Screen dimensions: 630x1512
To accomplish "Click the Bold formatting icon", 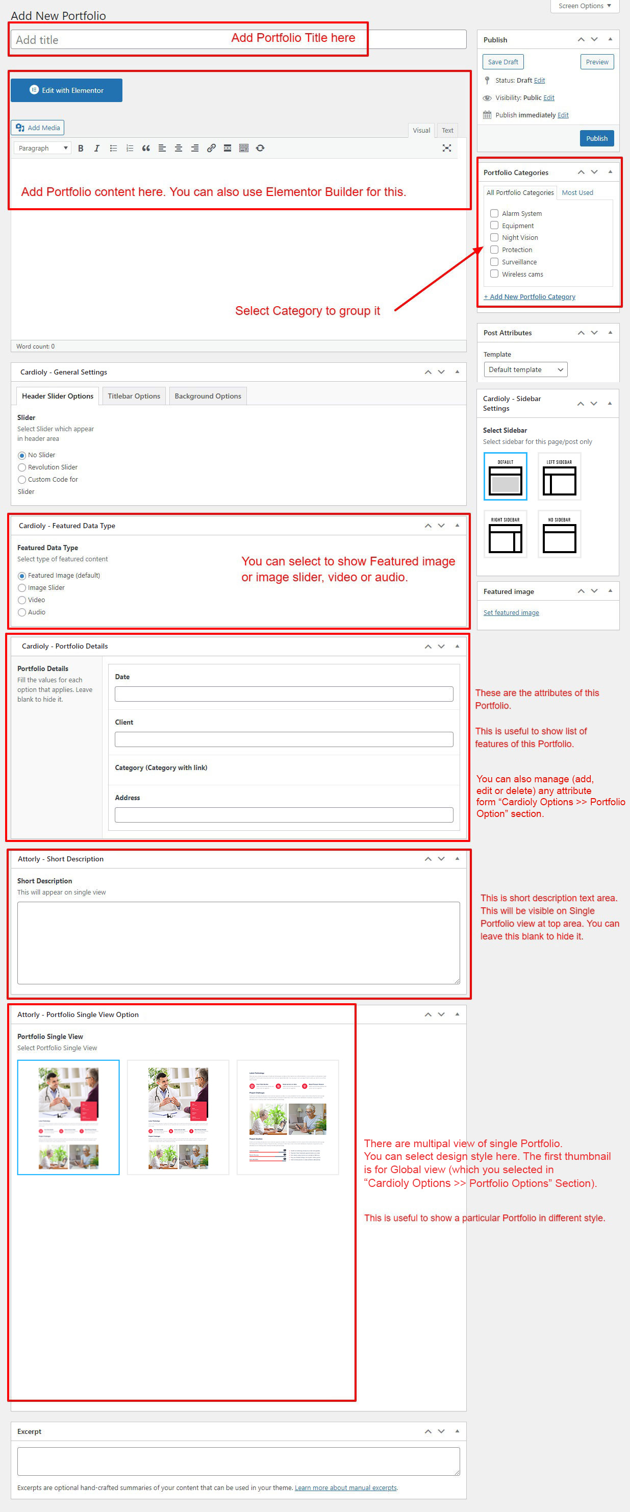I will tap(81, 148).
